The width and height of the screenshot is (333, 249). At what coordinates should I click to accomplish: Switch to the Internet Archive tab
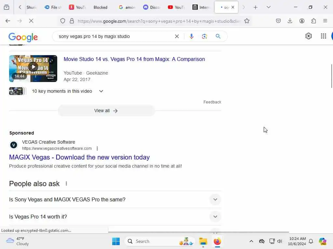point(201,7)
